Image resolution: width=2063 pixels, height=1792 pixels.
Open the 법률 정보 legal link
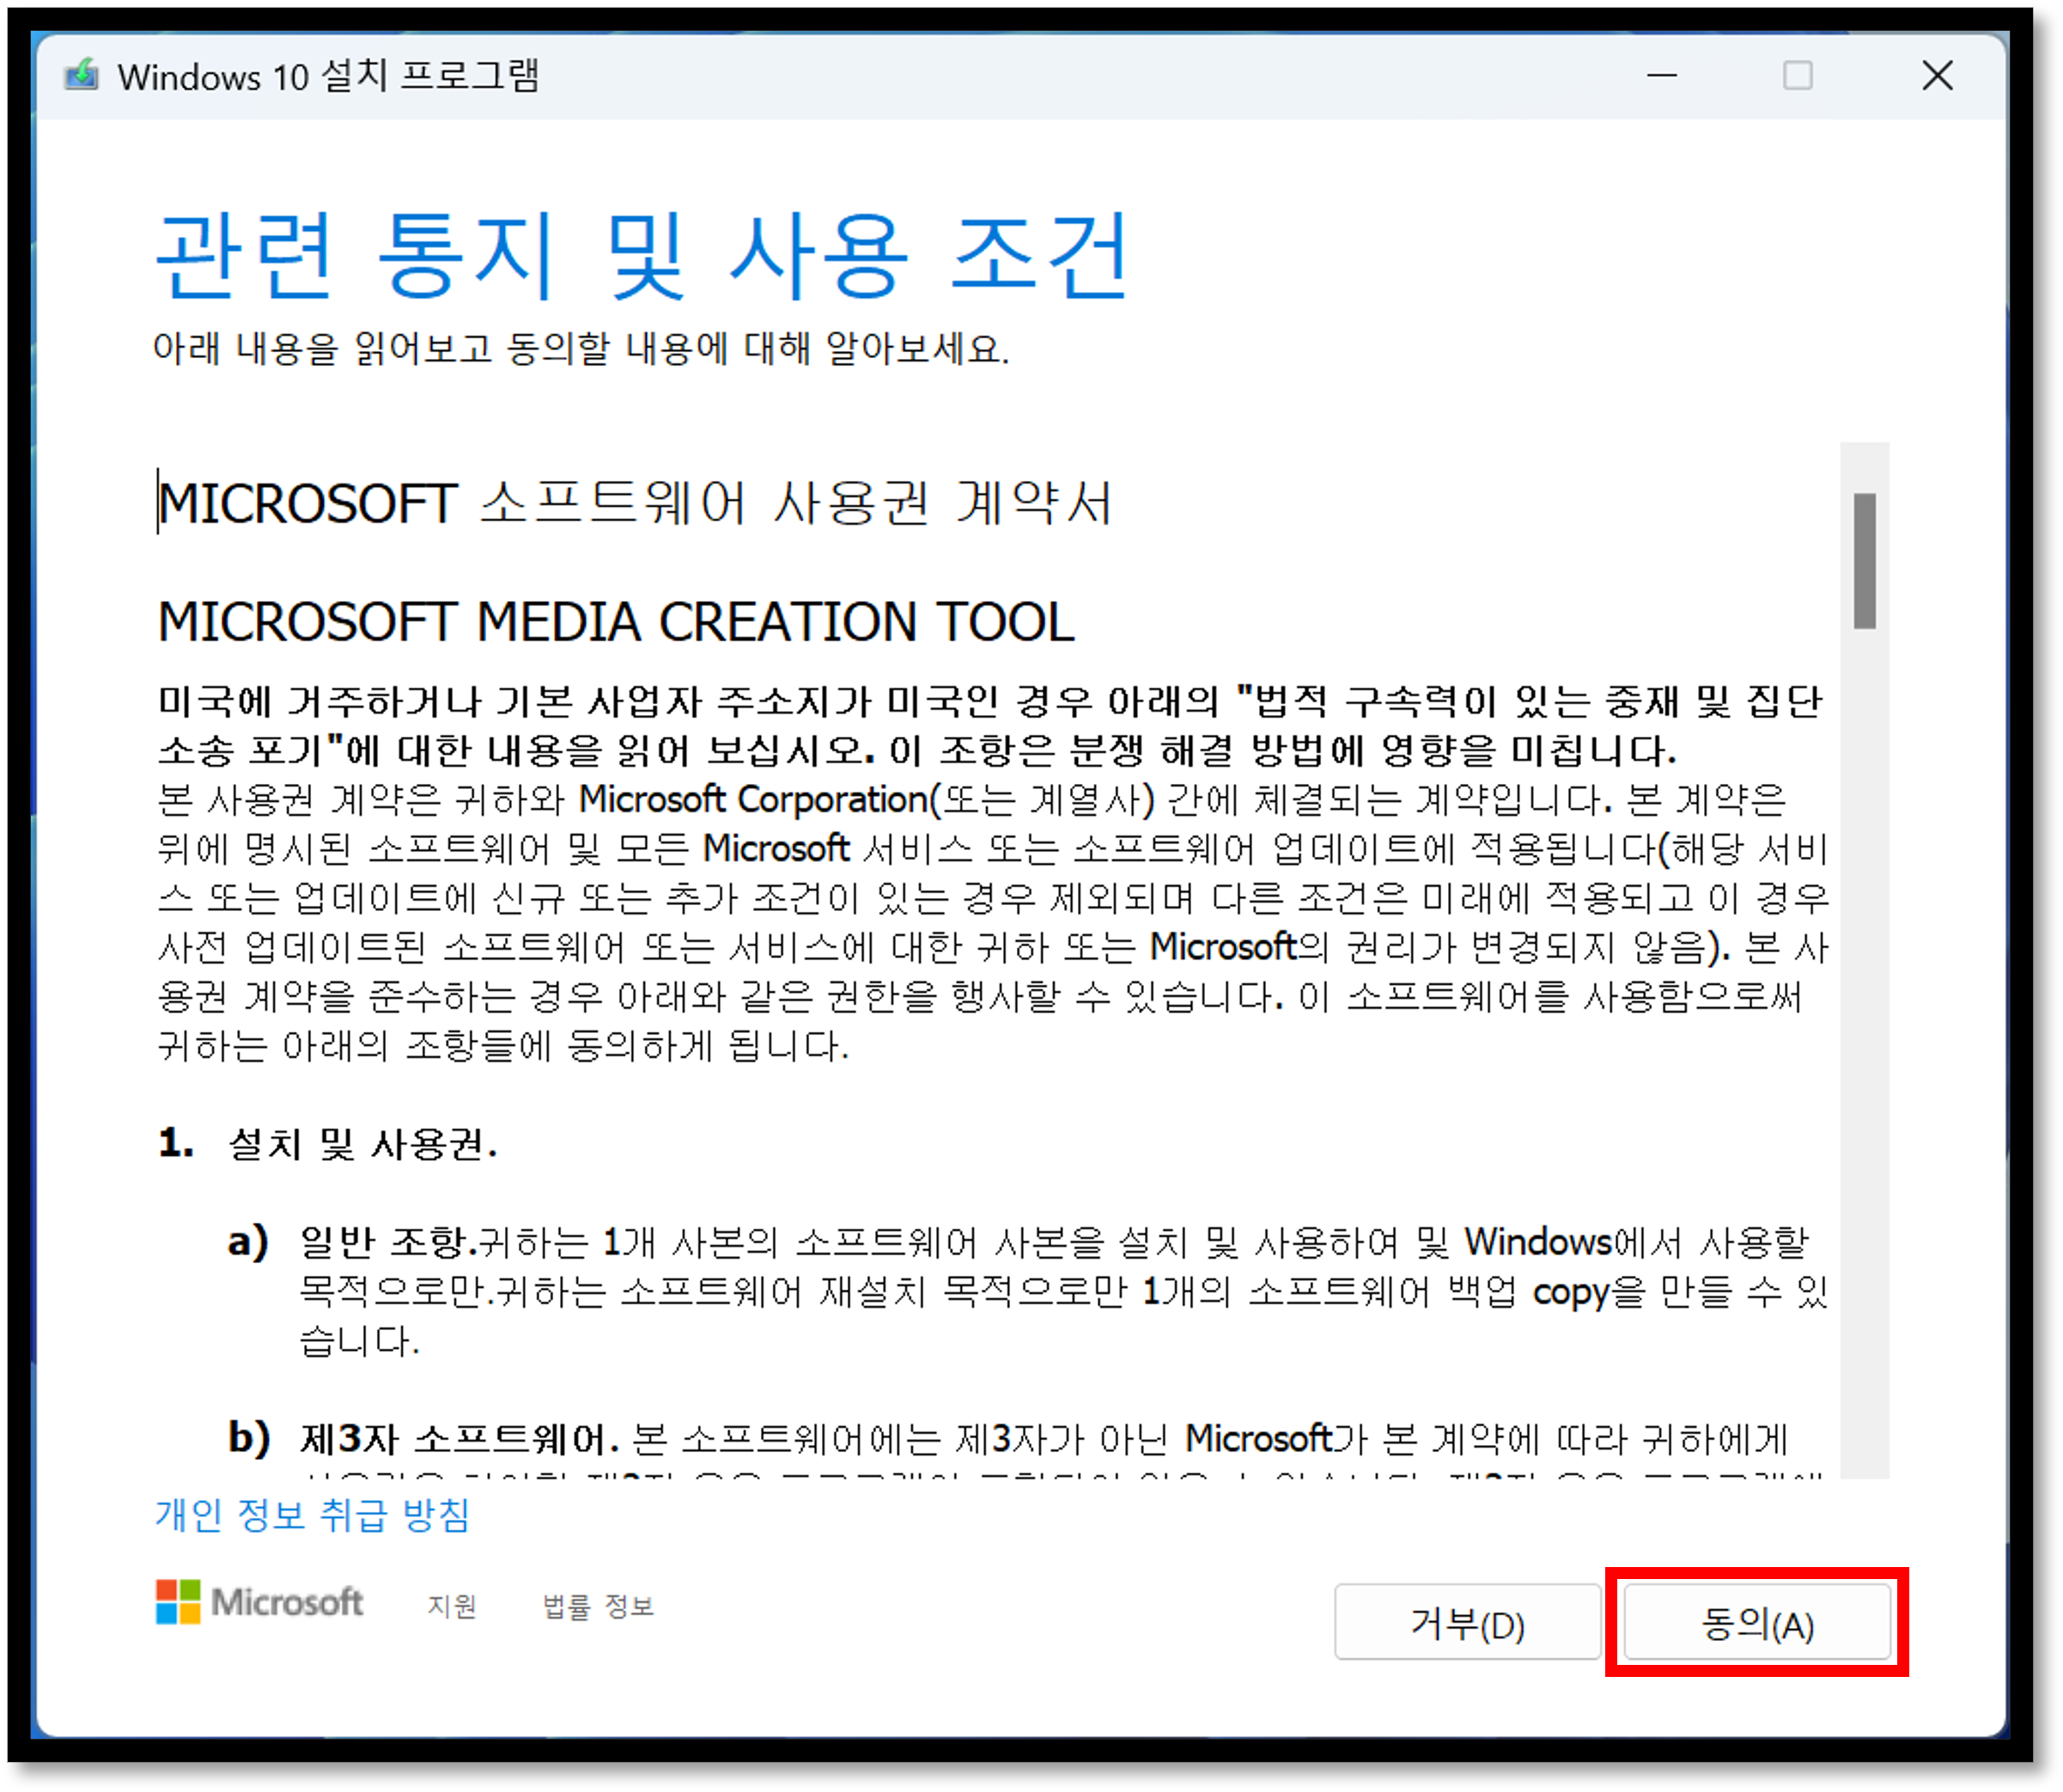(597, 1606)
